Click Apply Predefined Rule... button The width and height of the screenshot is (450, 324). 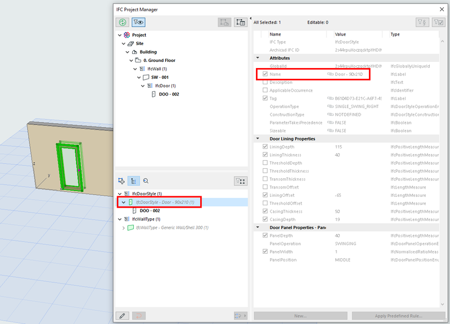click(x=398, y=316)
